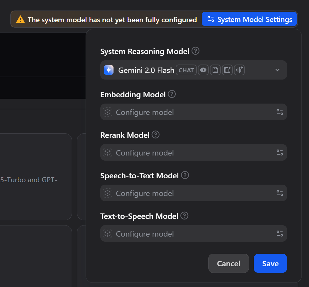Viewport: 309px width, 287px height.
Task: Open the Speech-to-Text Model configure field
Action: tap(193, 193)
